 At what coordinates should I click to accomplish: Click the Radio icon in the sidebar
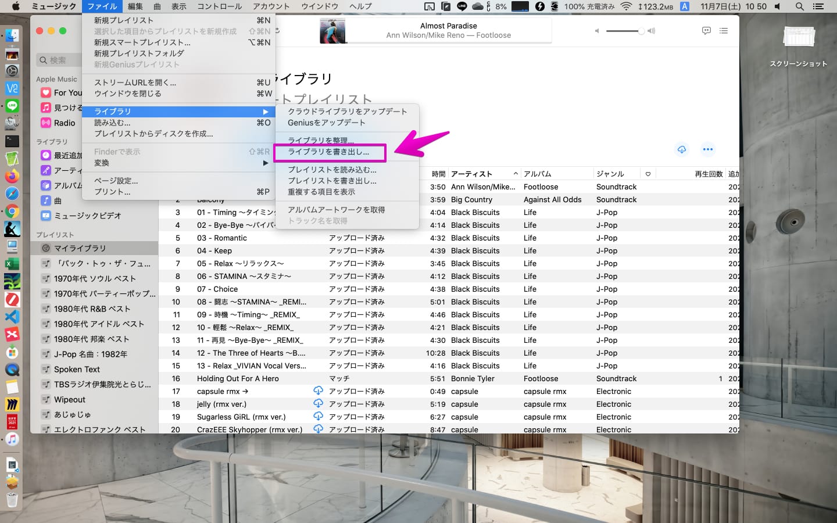point(46,123)
